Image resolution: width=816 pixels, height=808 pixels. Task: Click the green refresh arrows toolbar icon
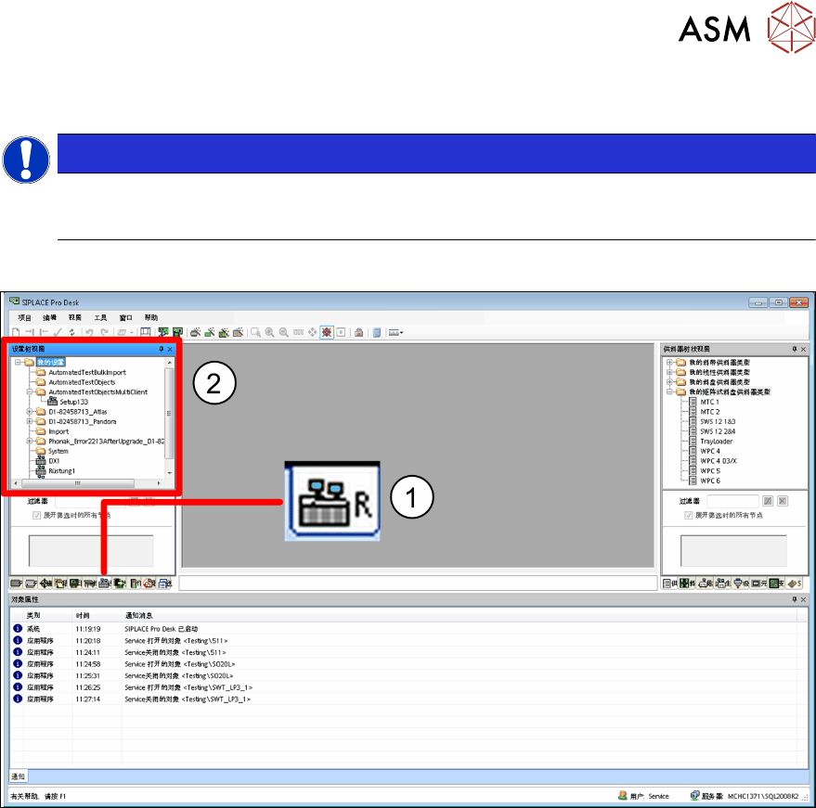point(71,332)
